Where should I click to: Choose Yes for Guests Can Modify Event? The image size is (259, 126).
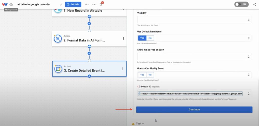[x=142, y=75]
